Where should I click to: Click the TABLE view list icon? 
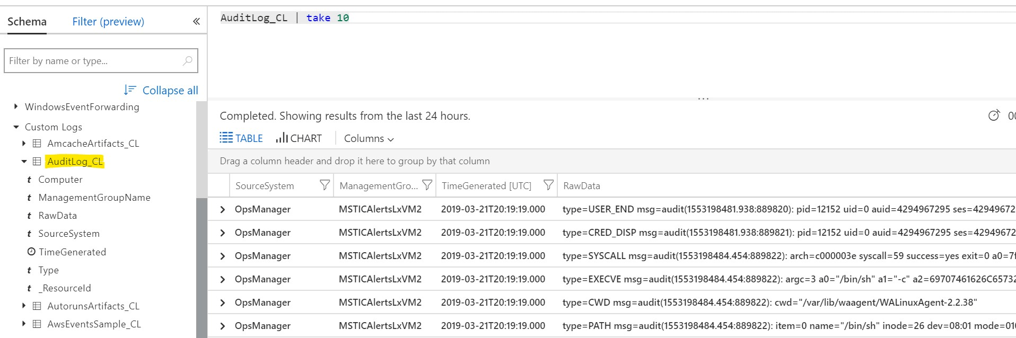tap(226, 138)
